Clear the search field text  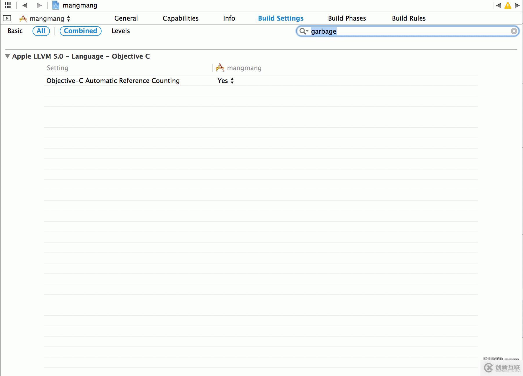(x=514, y=31)
